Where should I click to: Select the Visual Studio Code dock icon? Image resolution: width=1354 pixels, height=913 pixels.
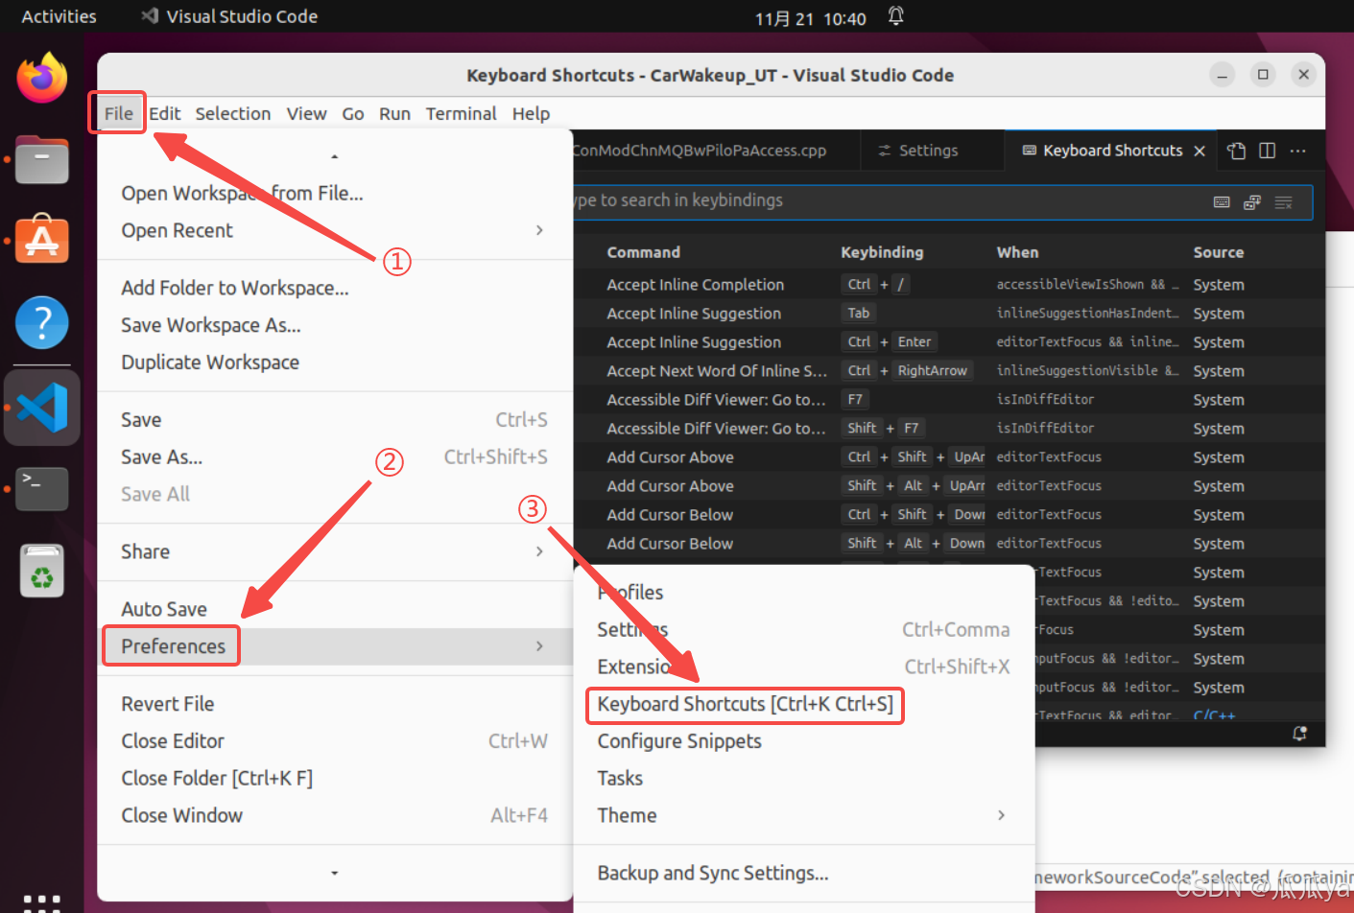(42, 407)
